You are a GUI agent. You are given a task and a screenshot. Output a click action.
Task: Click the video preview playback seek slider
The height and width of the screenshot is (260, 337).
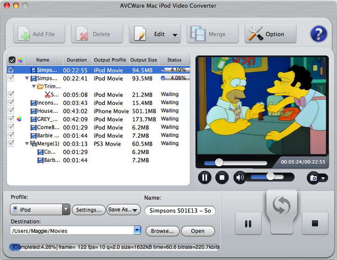pyautogui.click(x=235, y=163)
